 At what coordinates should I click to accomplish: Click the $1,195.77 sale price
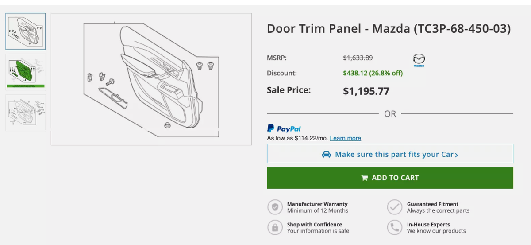tap(366, 91)
